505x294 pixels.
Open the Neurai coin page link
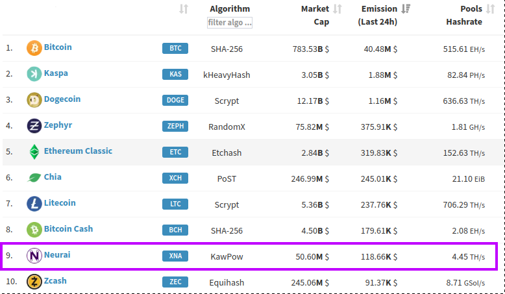click(57, 254)
